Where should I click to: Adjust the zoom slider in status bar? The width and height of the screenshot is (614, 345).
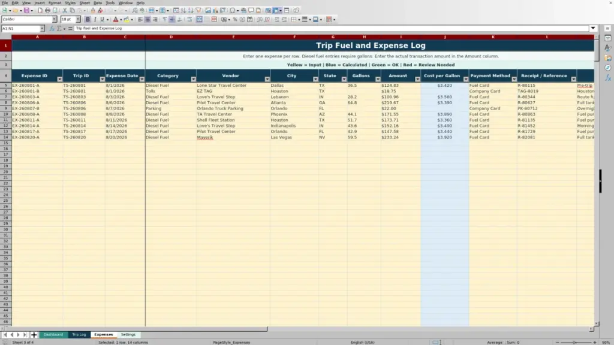click(575, 342)
